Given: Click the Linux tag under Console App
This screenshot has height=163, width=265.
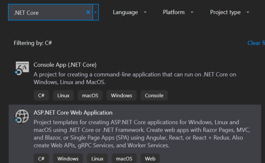Looking at the screenshot, I should (63, 95).
